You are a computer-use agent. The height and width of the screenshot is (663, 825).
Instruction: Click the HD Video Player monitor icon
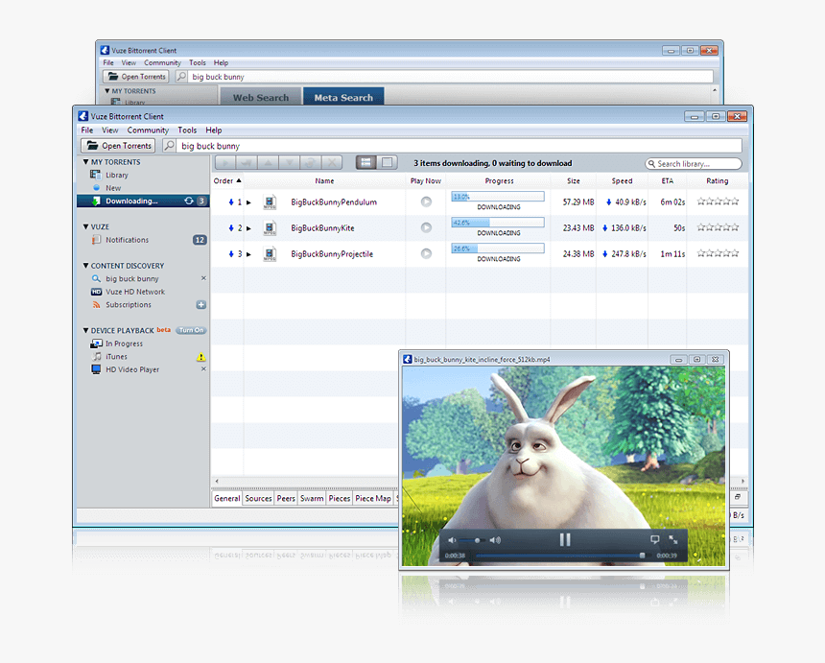[x=96, y=369]
